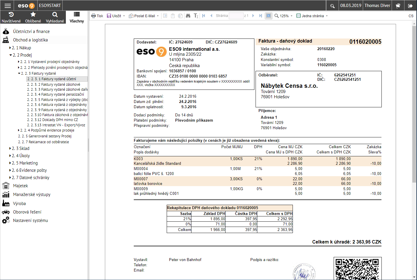Open the chat messages icon in header
Screen dimensions: 417x280
click(398, 6)
